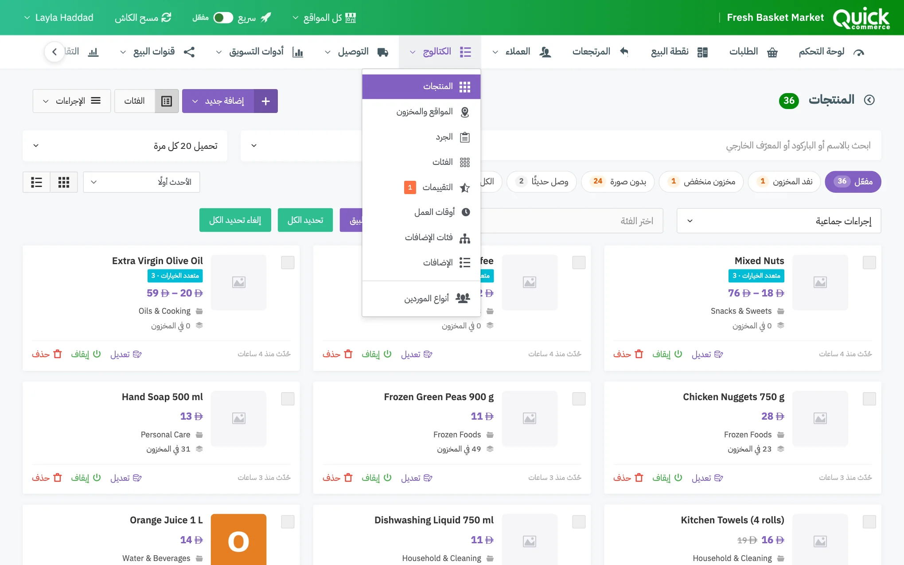
Task: Check the Extra Virgin Olive Oil checkbox
Action: coord(288,263)
